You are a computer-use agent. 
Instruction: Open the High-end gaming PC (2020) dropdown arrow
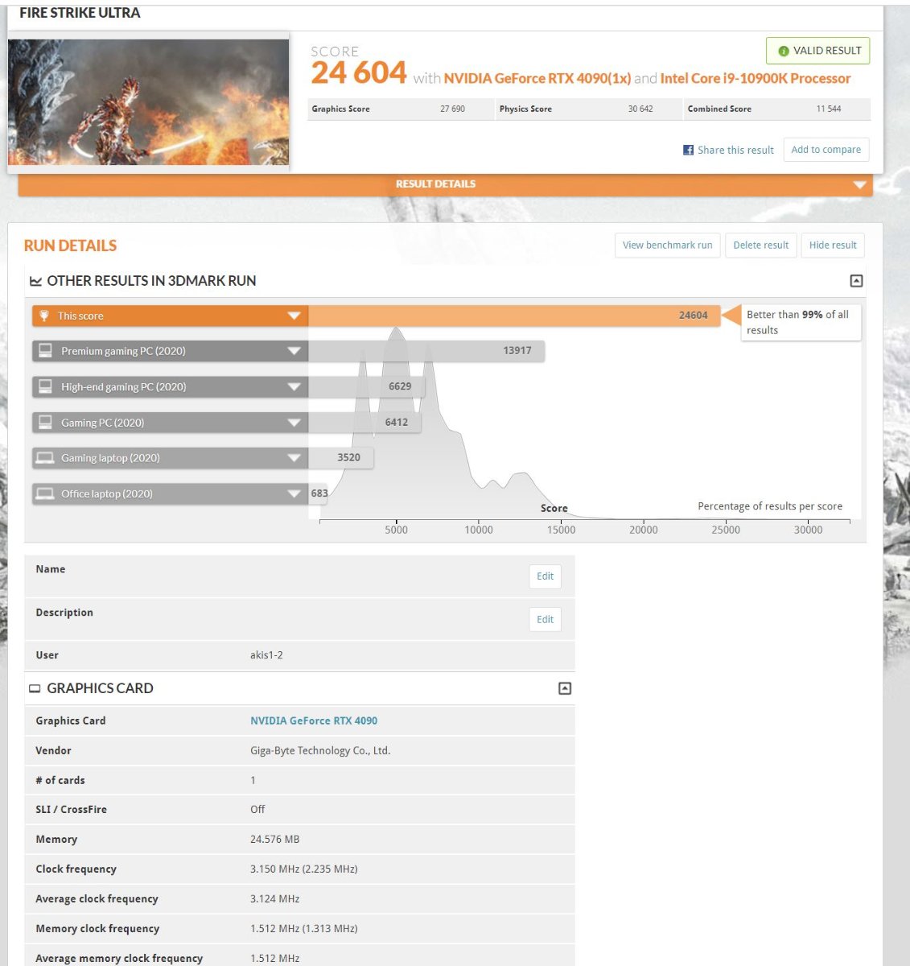[294, 386]
